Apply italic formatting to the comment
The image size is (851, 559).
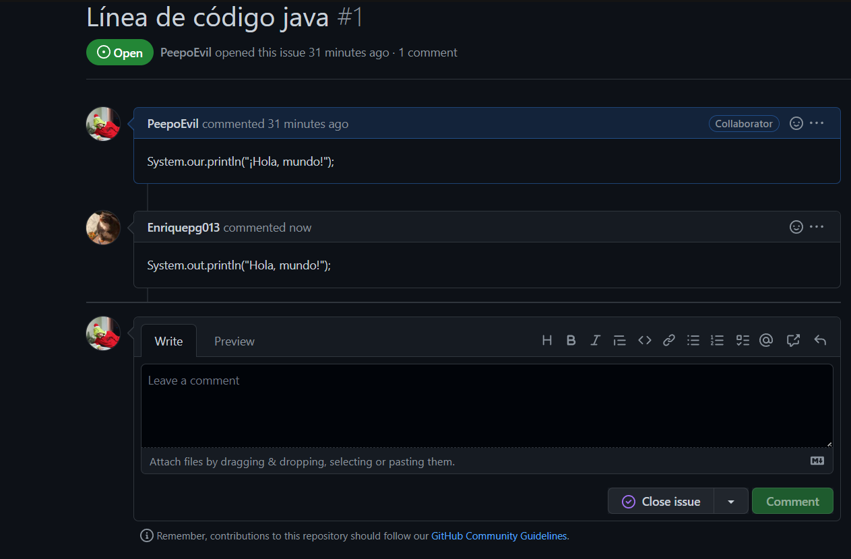595,340
